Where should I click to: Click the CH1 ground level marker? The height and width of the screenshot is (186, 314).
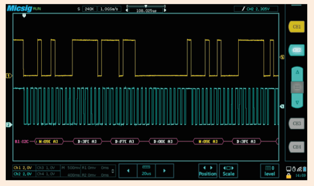9,76
